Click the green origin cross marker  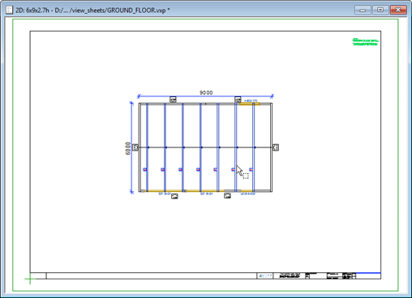(x=30, y=279)
